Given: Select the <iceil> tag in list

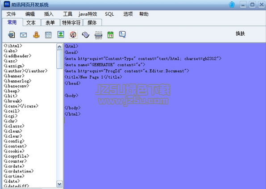Looking at the screenshot, I should (x=12, y=111).
